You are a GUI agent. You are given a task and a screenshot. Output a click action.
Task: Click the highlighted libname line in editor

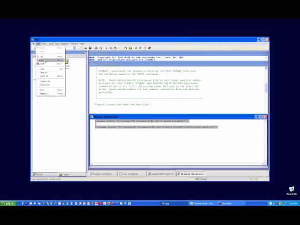[142, 121]
